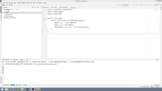Expand External Libraries node
This screenshot has width=162, height=91.
pos(3,16)
